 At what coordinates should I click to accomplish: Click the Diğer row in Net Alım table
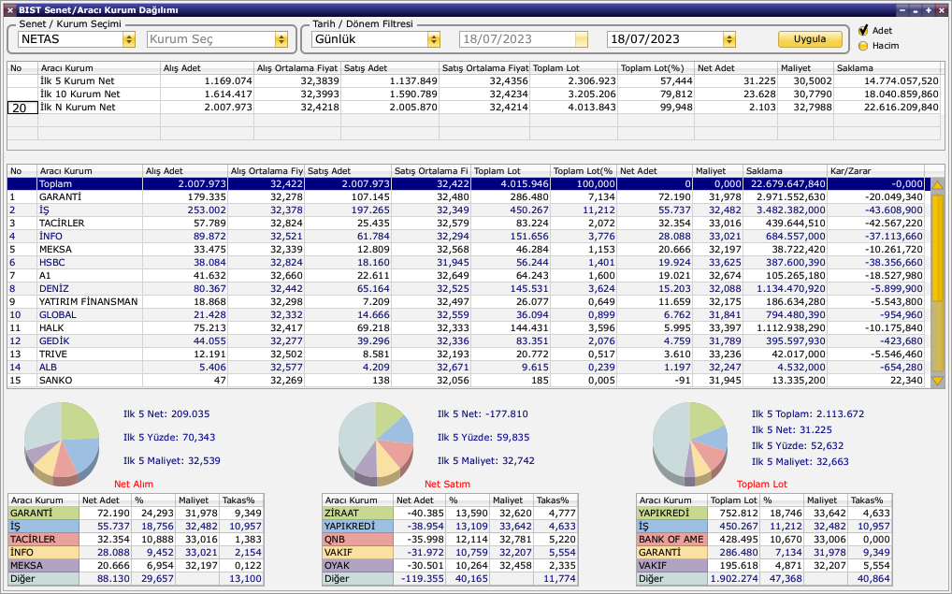[136, 579]
